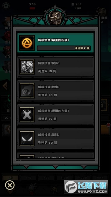Select the x25 multiplier option
The height and width of the screenshot is (197, 111).
[x=47, y=178]
